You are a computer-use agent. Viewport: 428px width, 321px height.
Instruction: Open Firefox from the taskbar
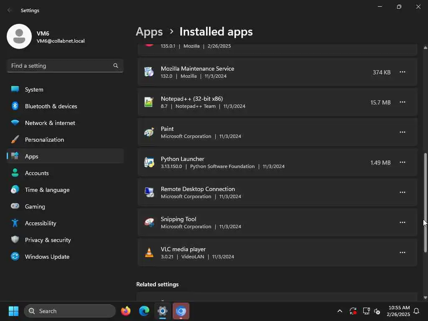tap(126, 311)
